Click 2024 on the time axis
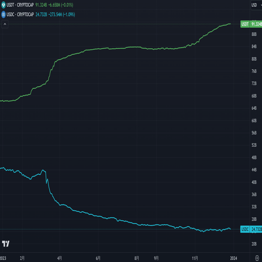 click(x=234, y=258)
